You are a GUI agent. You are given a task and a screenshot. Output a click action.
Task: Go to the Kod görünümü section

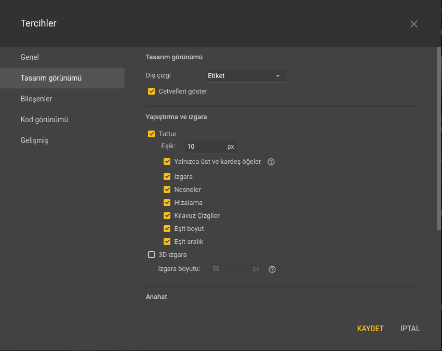coord(44,120)
